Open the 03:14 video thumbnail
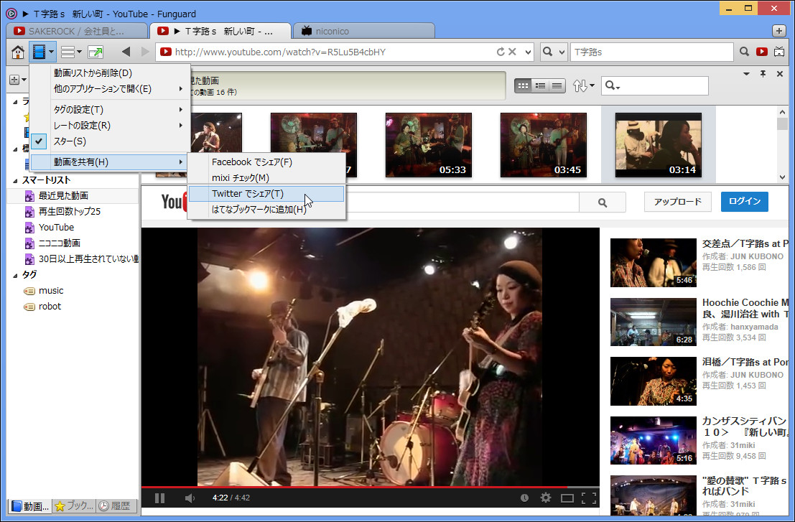This screenshot has height=522, width=795. (658, 145)
